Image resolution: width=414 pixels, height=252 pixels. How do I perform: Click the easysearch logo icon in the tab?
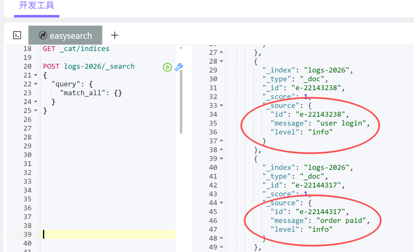tap(43, 35)
